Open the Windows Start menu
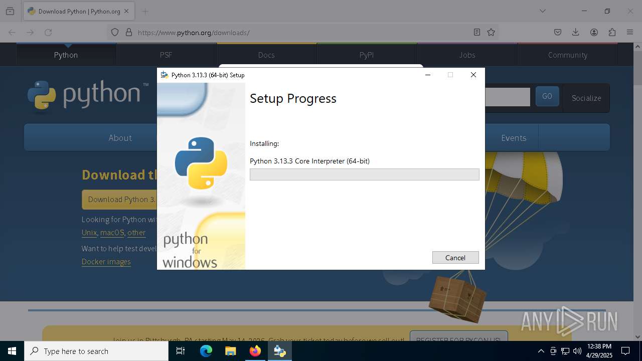 12,351
